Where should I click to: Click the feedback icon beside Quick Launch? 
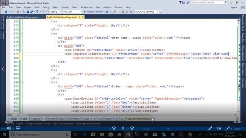point(188,3)
